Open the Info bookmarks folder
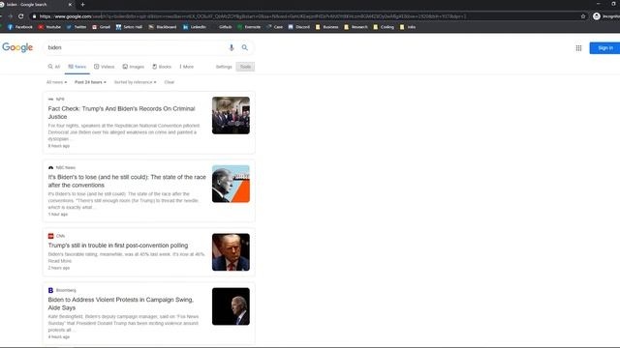 click(x=408, y=27)
